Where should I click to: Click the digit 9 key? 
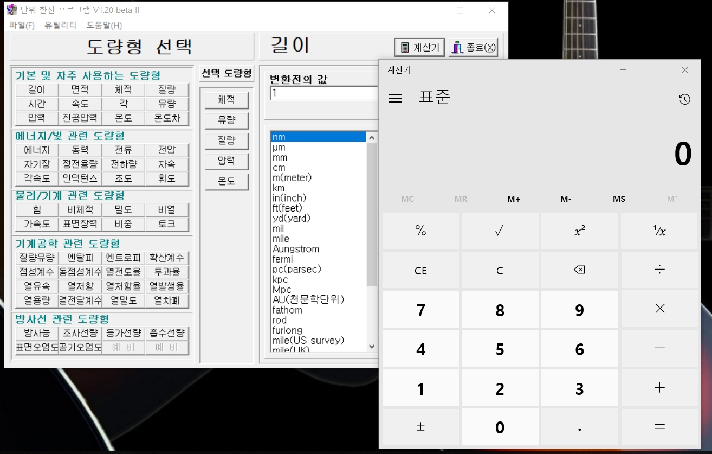579,310
